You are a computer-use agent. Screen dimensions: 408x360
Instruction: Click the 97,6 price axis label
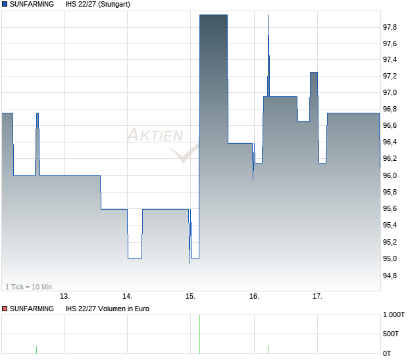pos(390,44)
